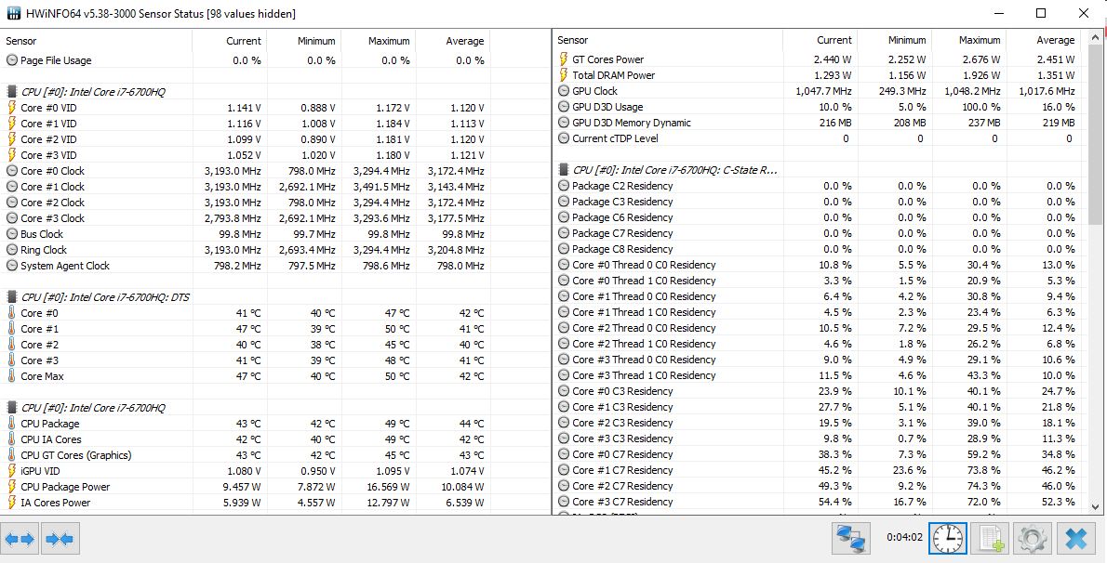1107x563 pixels.
Task: Click right pane Maximum column header
Action: coord(968,40)
